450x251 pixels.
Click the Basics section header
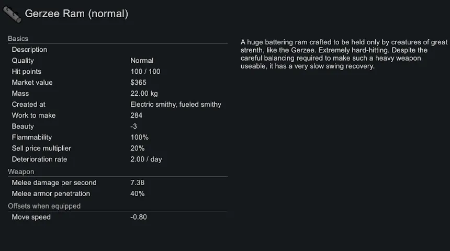[x=18, y=39]
